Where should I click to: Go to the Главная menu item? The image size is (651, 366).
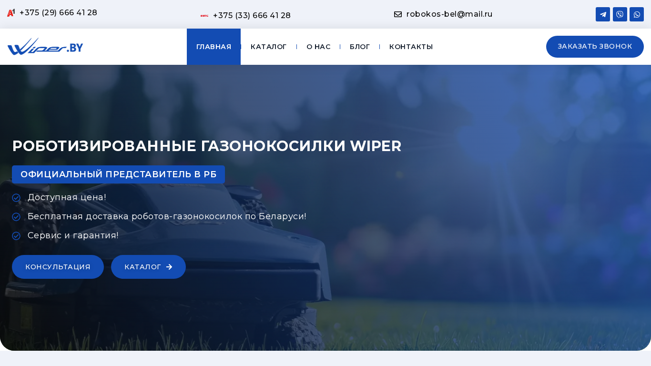click(214, 47)
